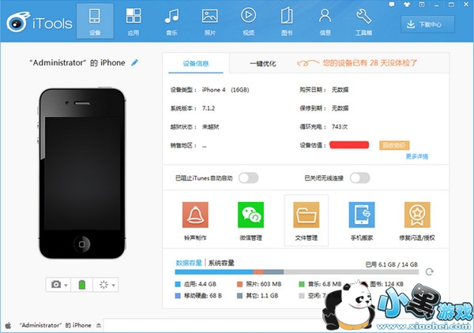
Task: Toggle 已阻止iTunes自动启动 switch
Action: click(249, 178)
